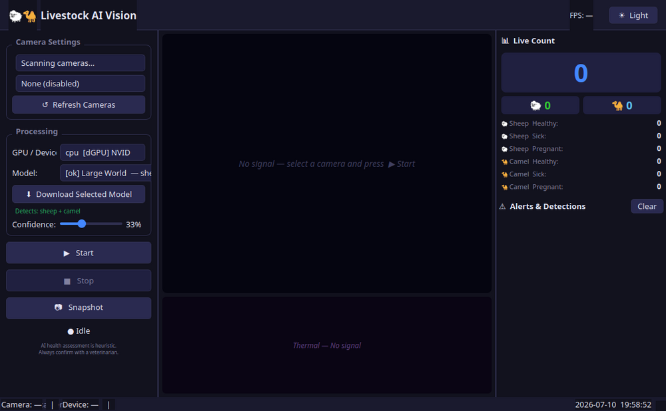666x411 pixels.
Task: Expand the GPU / Device selector
Action: (x=103, y=153)
